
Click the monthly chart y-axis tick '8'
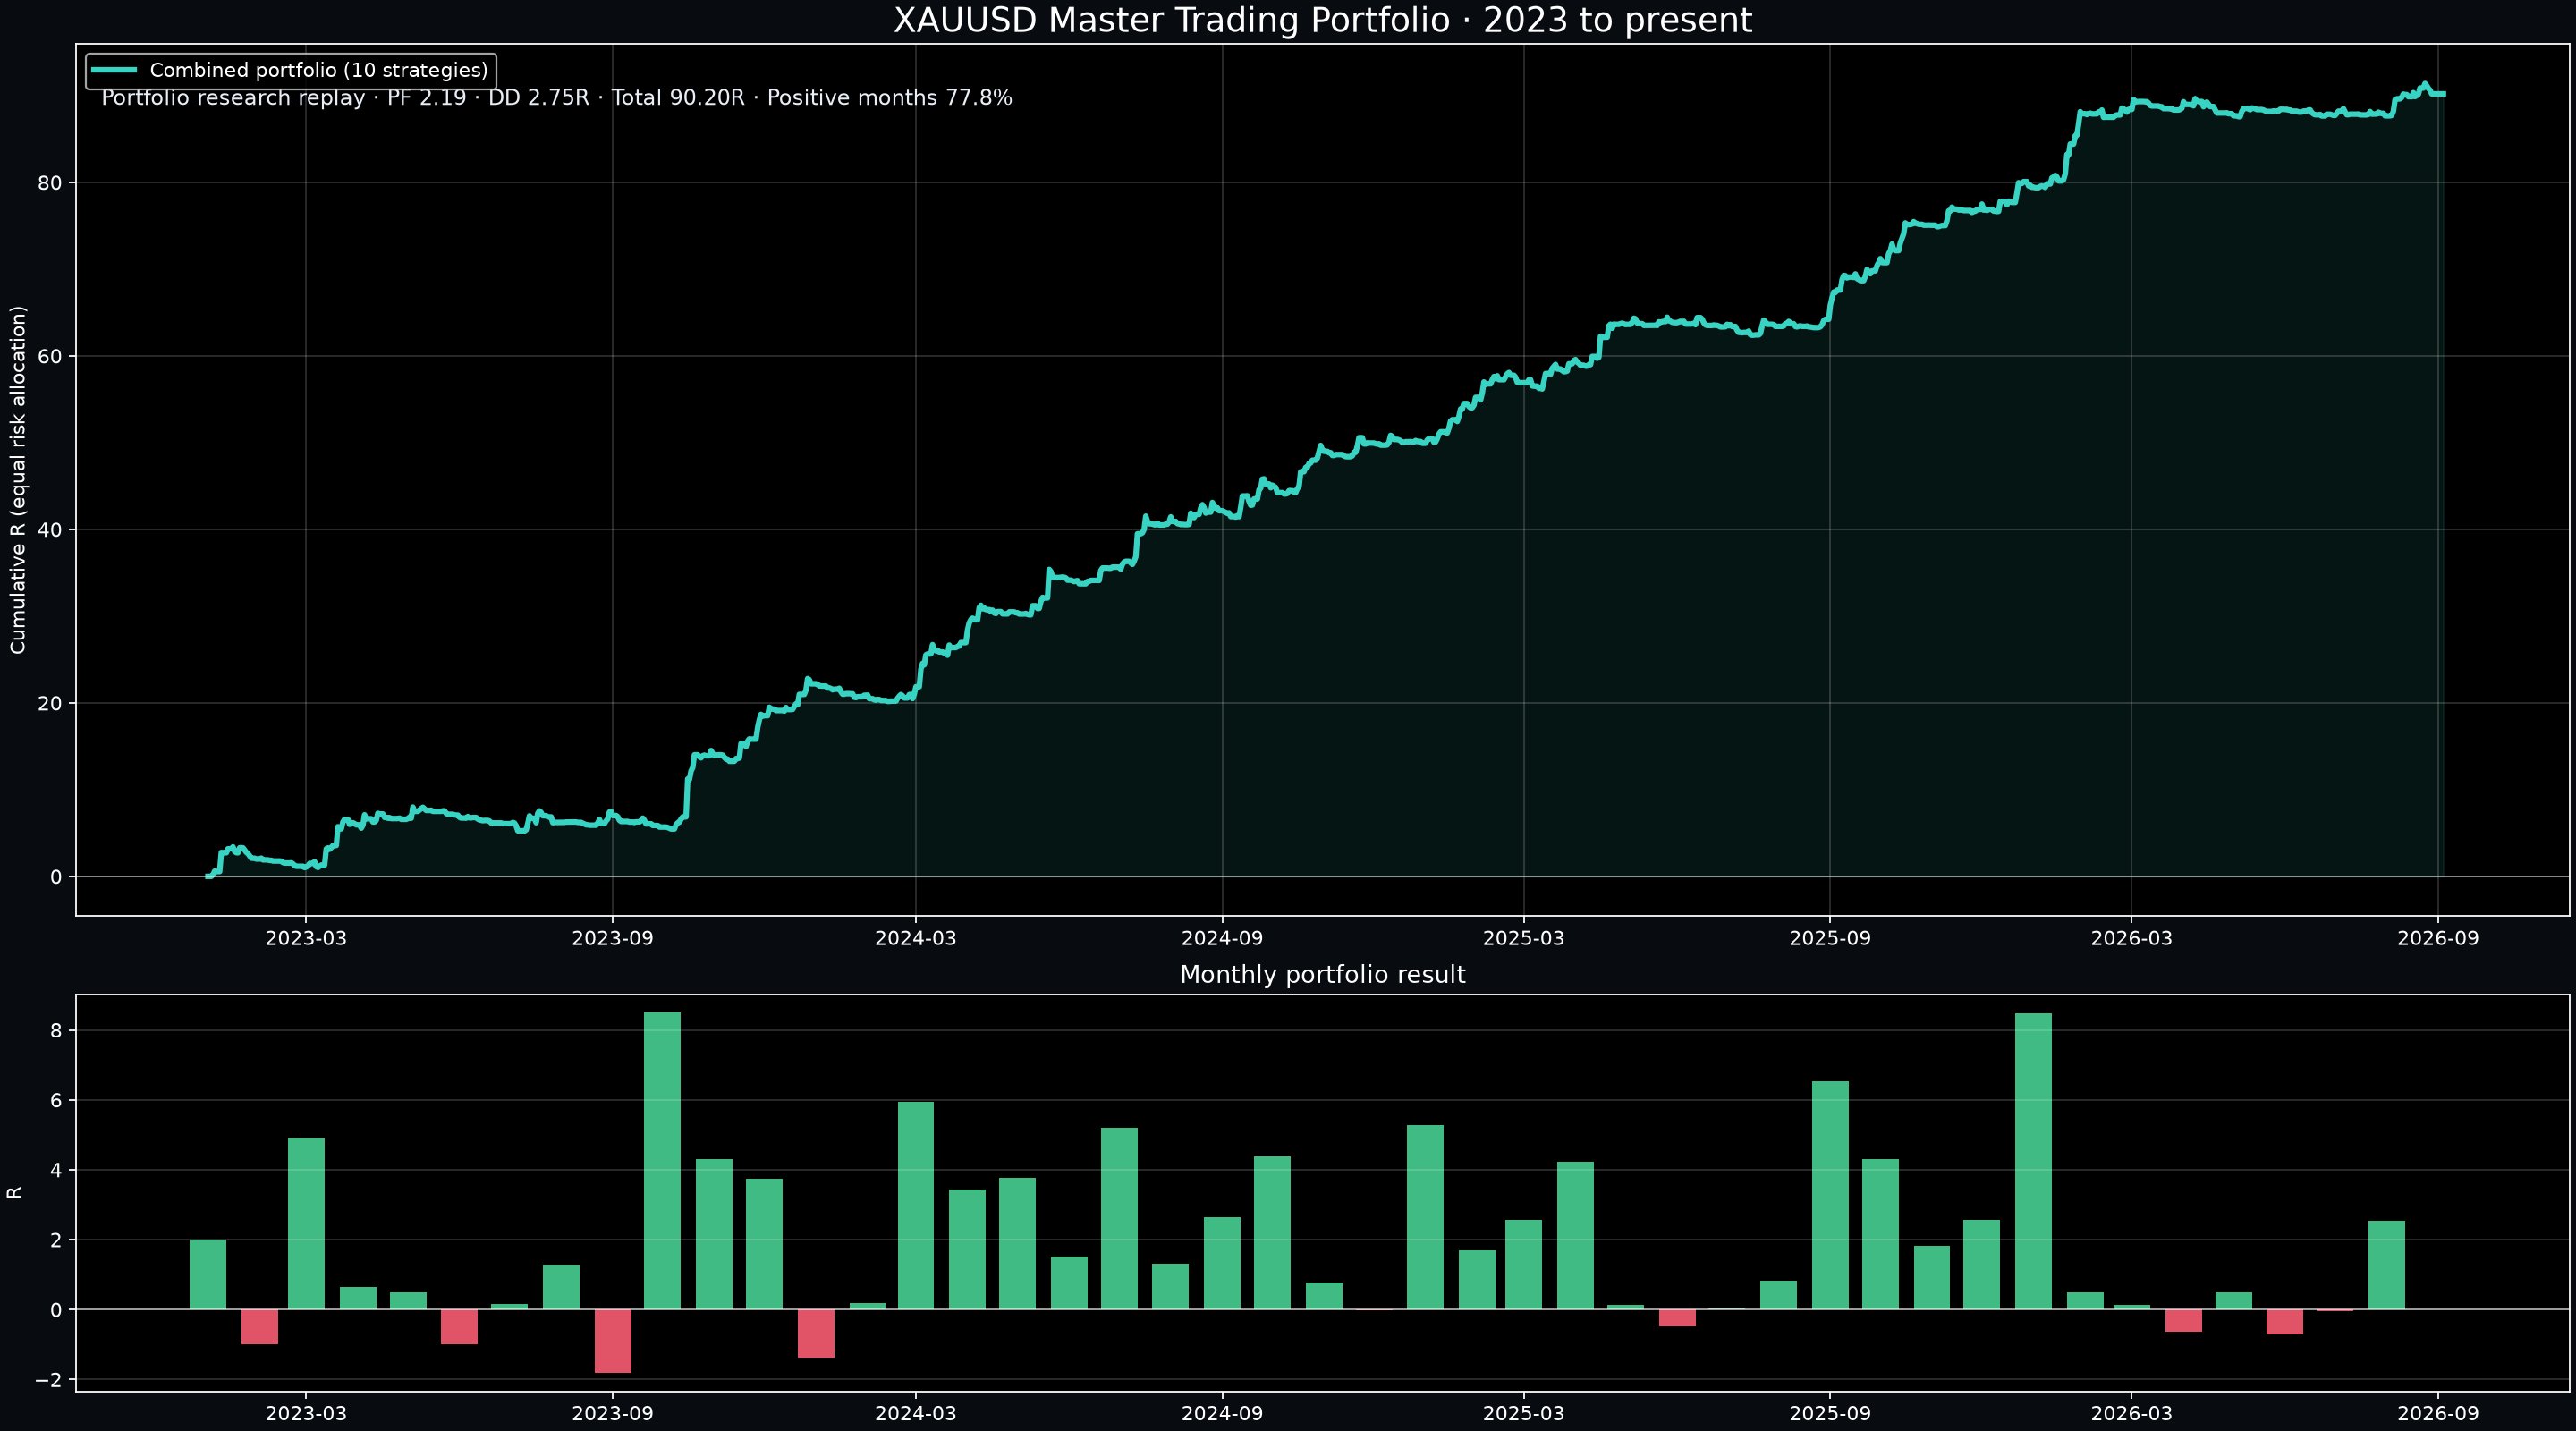pyautogui.click(x=56, y=1030)
